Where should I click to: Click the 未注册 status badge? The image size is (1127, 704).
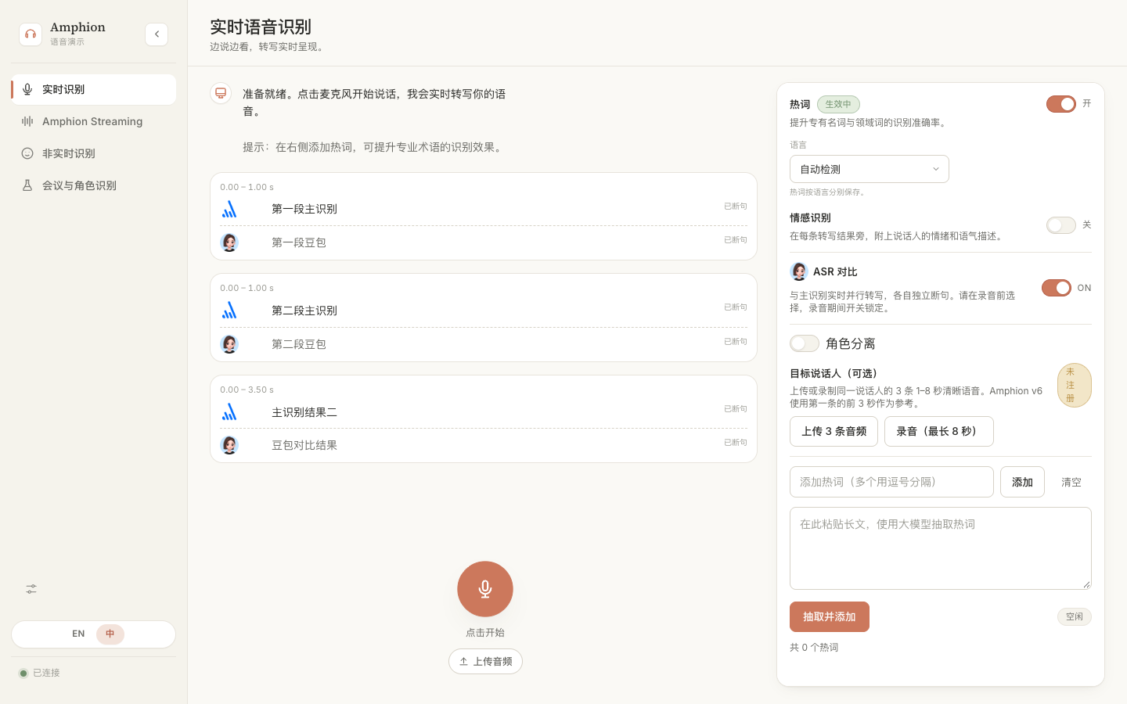(1075, 385)
